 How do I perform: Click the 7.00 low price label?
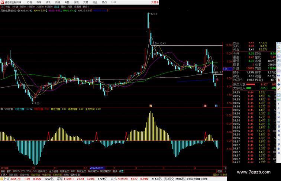click(37, 103)
